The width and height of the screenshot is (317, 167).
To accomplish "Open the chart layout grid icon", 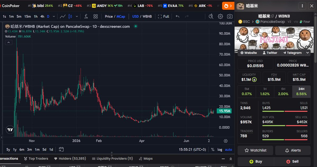I will click(x=96, y=16).
